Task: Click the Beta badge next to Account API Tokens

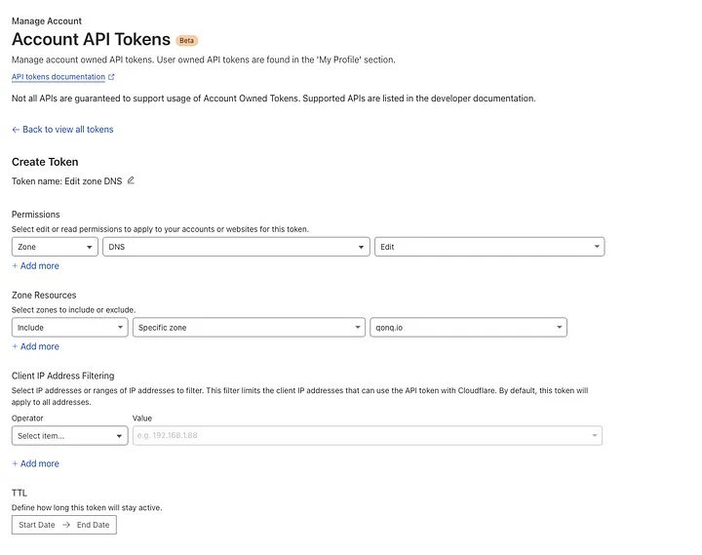Action: click(x=186, y=40)
